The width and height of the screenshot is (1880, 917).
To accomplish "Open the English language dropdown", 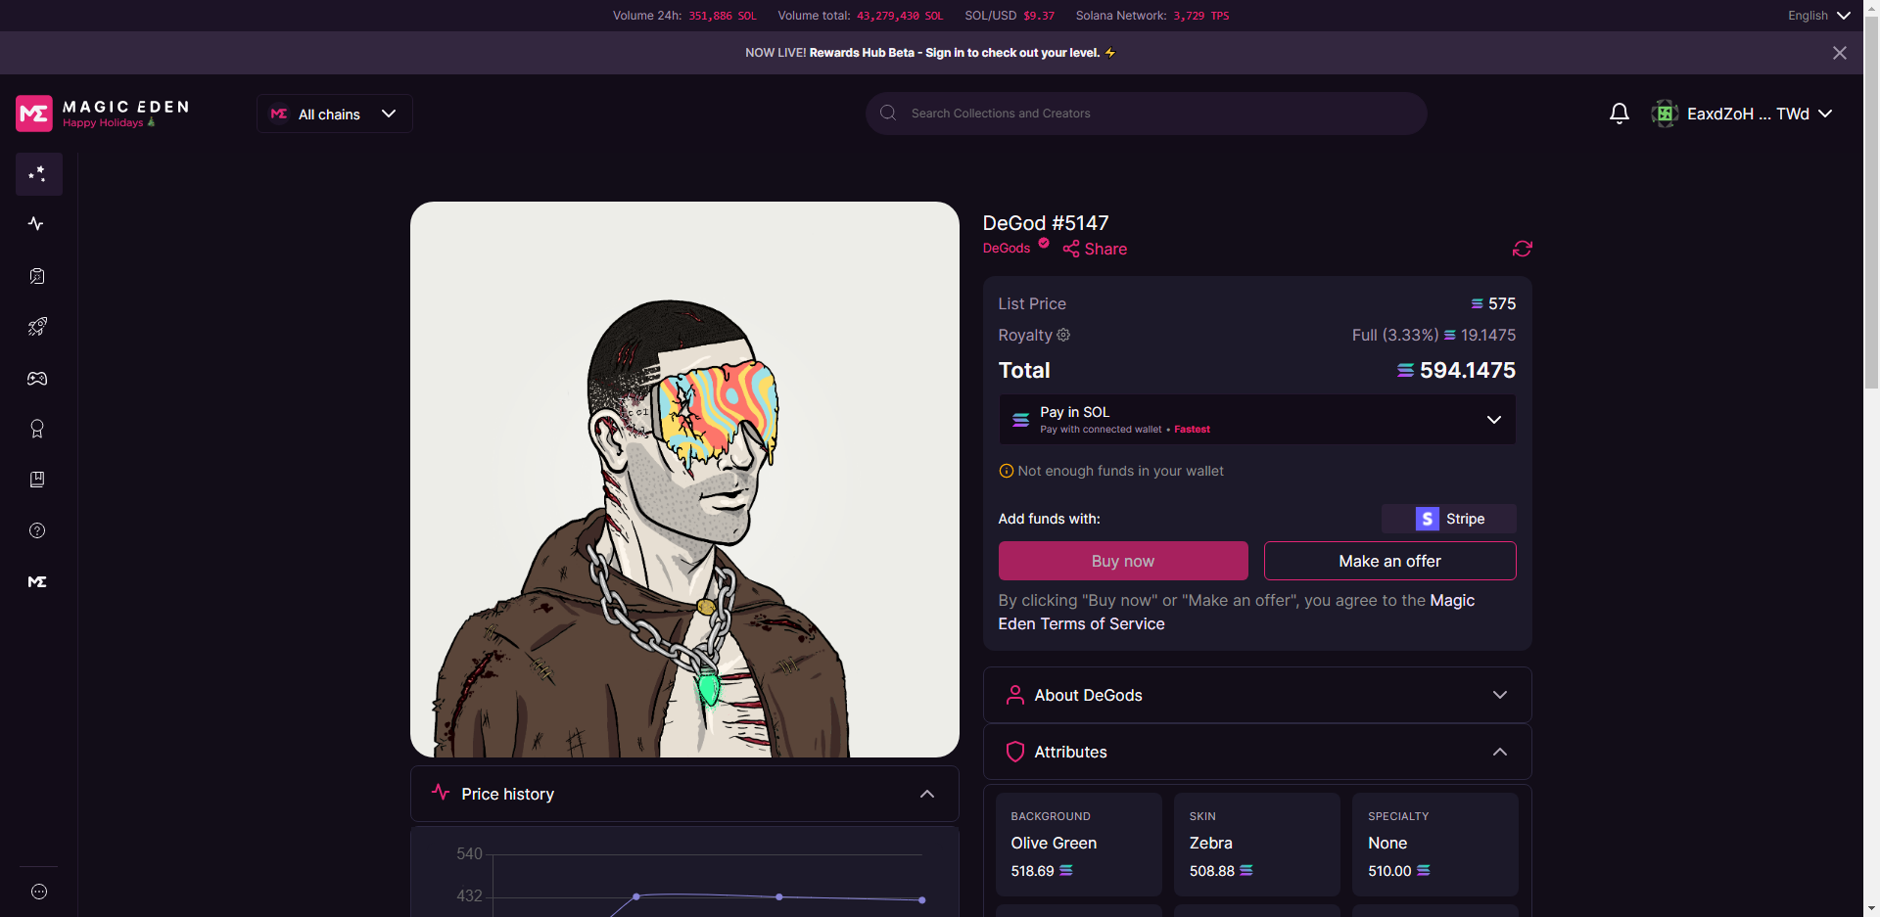I will point(1818,16).
